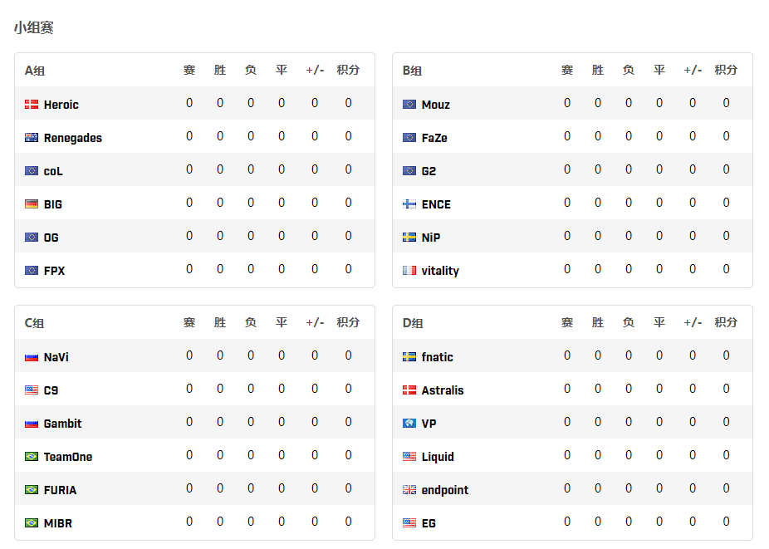This screenshot has width=769, height=549.
Task: Click the UK flag beside endpoint
Action: [x=409, y=490]
